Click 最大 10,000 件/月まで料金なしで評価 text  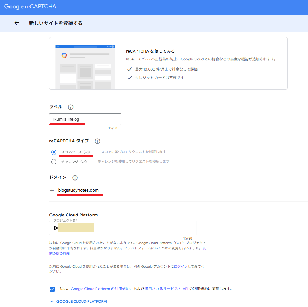click(166, 69)
